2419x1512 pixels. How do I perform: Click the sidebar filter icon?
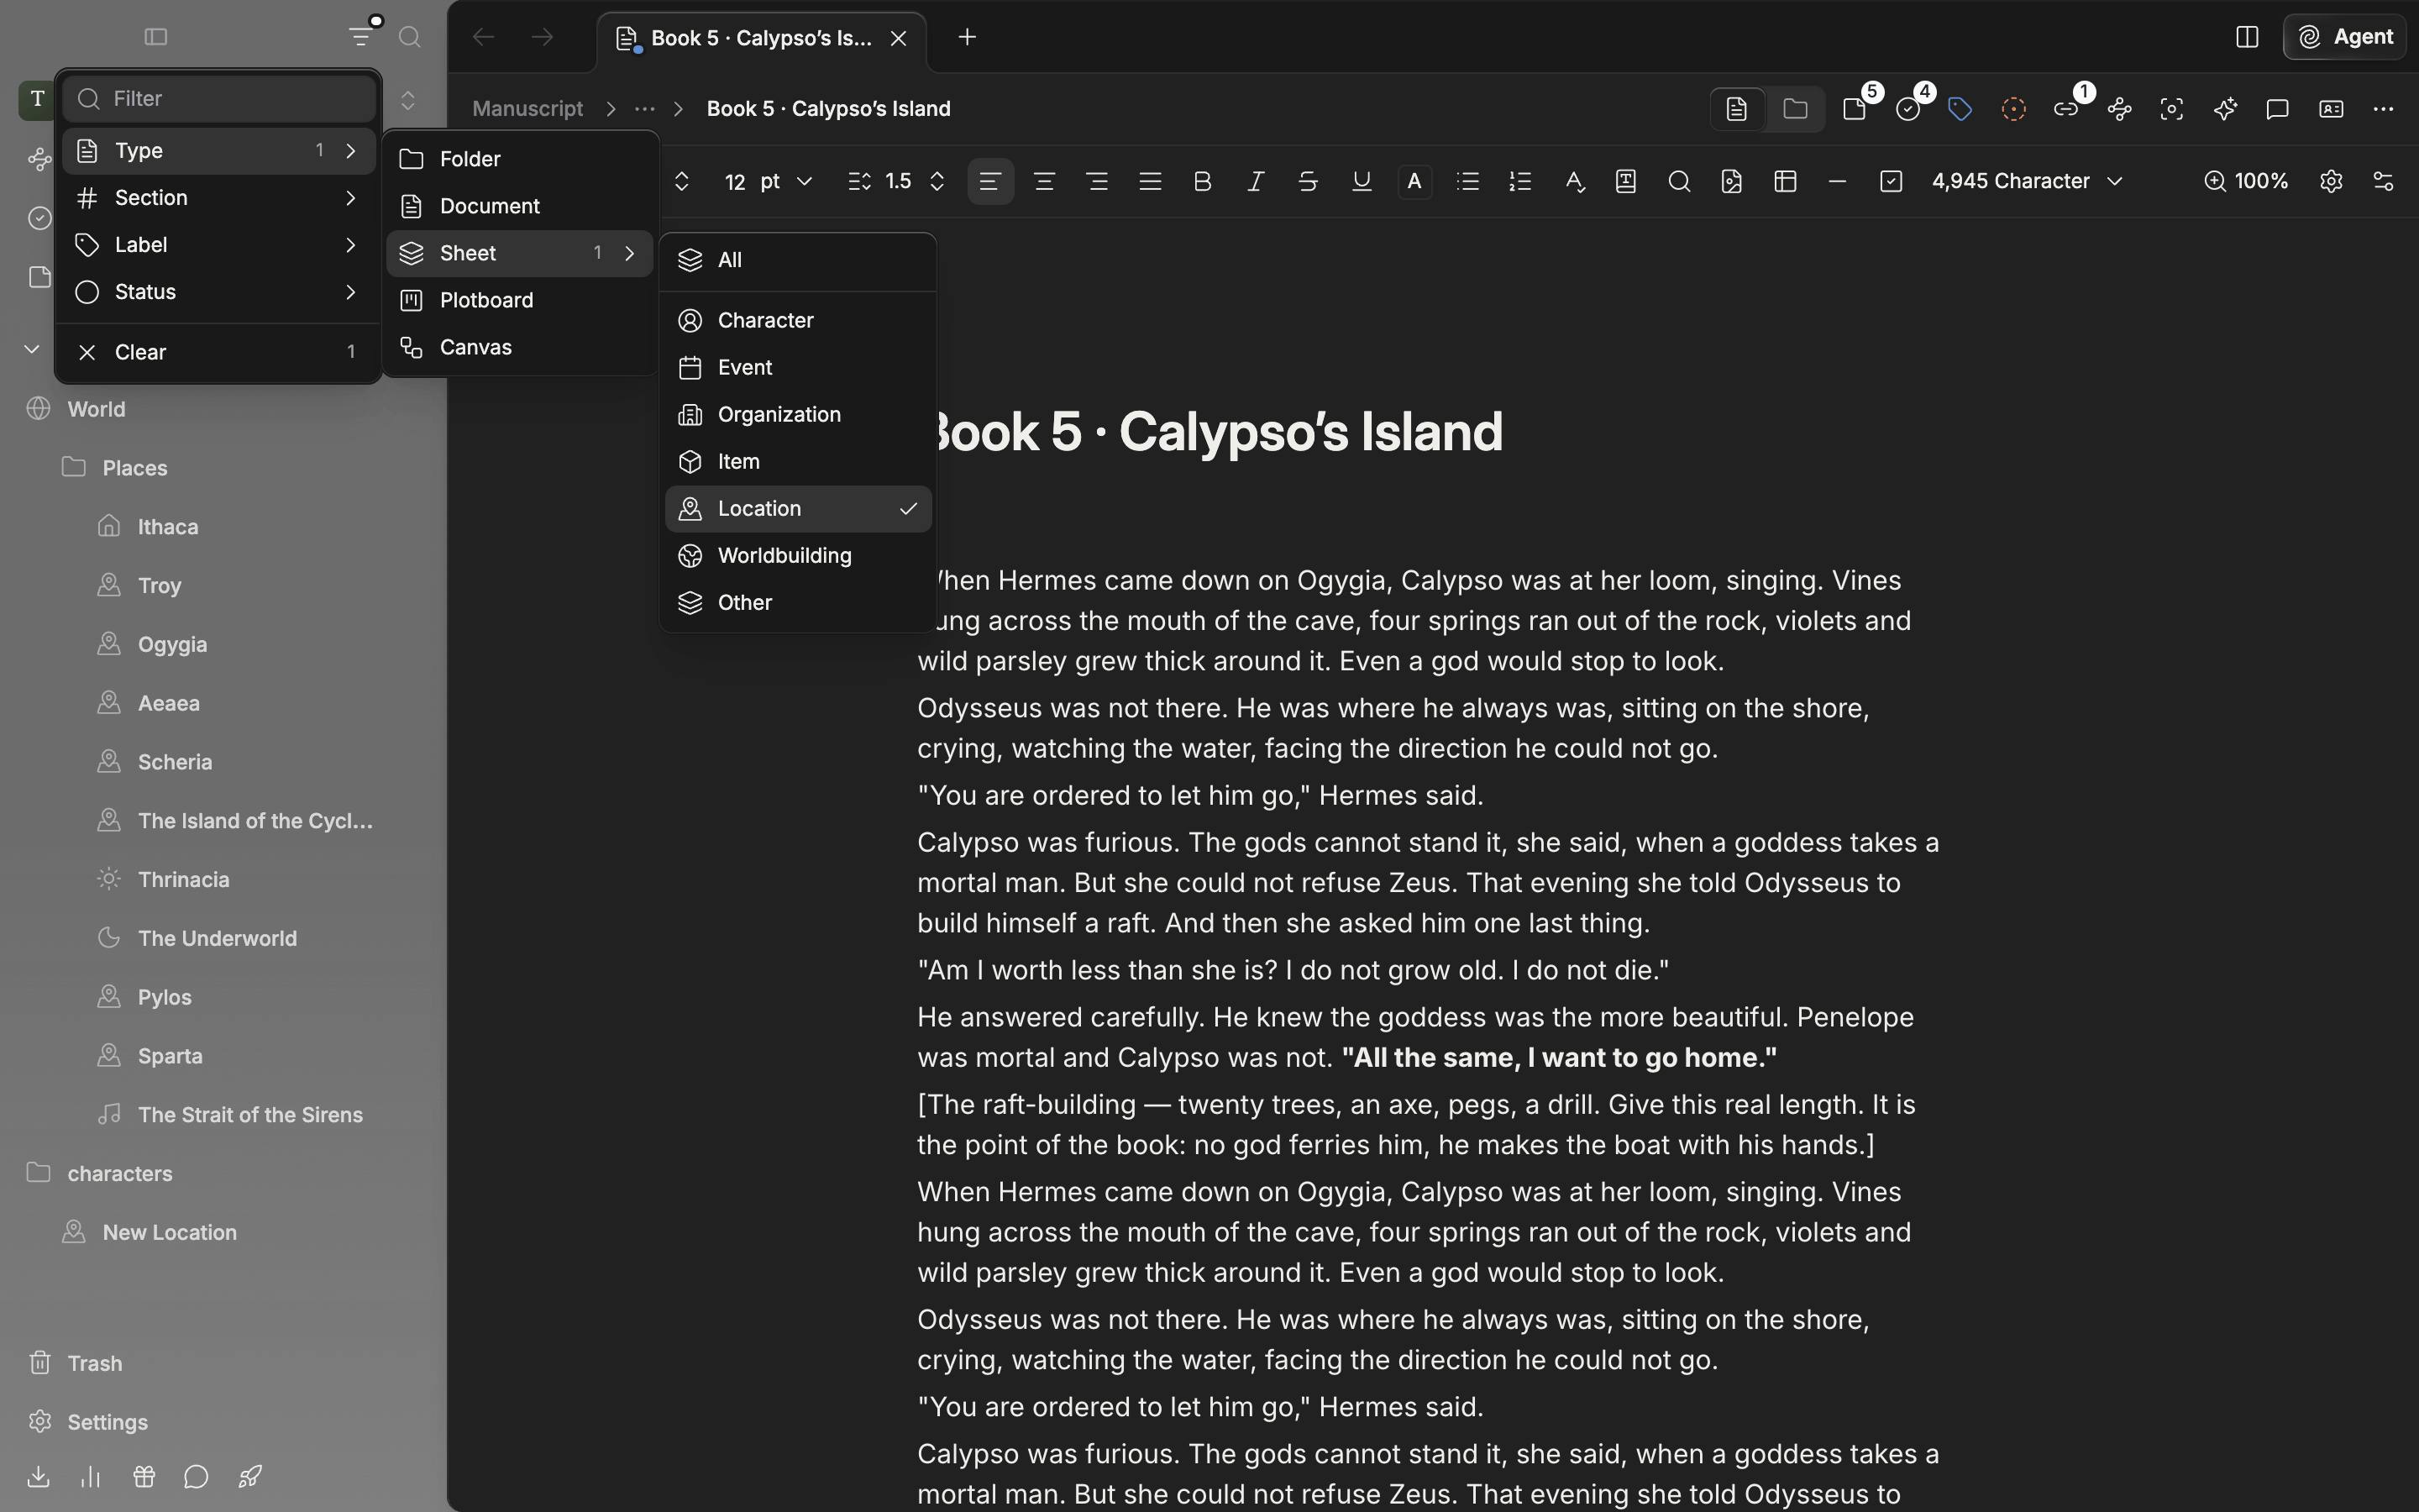tap(361, 37)
